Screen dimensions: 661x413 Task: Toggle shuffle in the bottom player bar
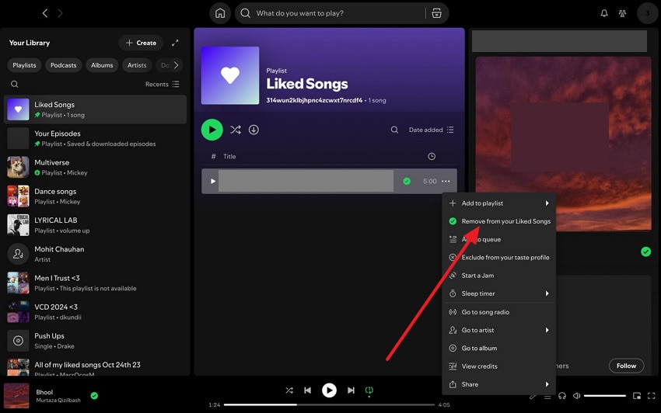(289, 390)
